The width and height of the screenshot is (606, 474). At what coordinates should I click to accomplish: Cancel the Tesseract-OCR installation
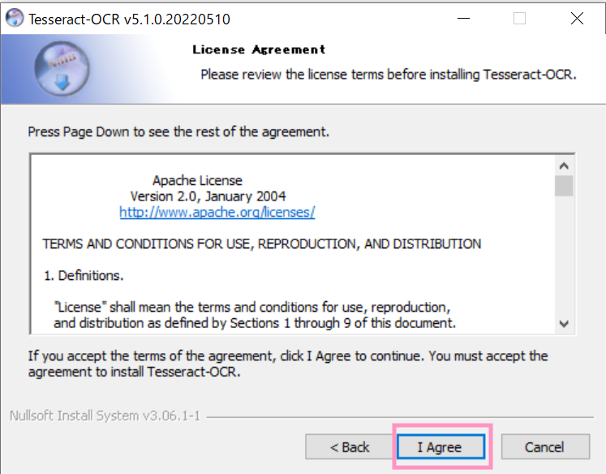545,447
